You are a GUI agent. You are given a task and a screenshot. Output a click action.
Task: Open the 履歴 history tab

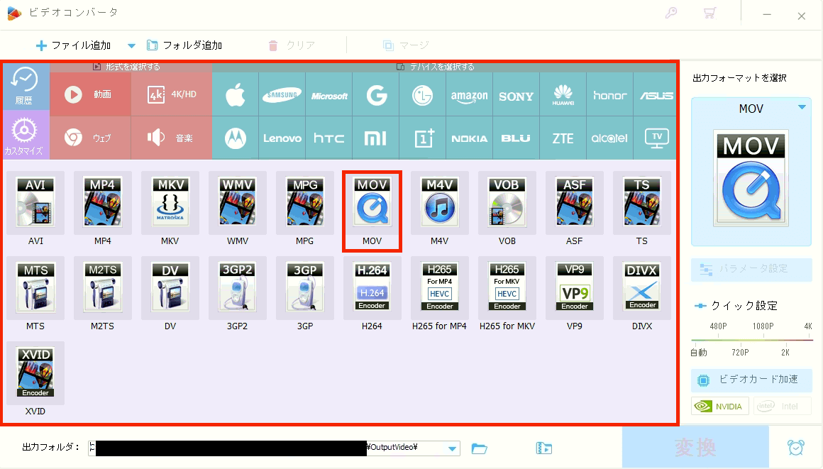25,86
